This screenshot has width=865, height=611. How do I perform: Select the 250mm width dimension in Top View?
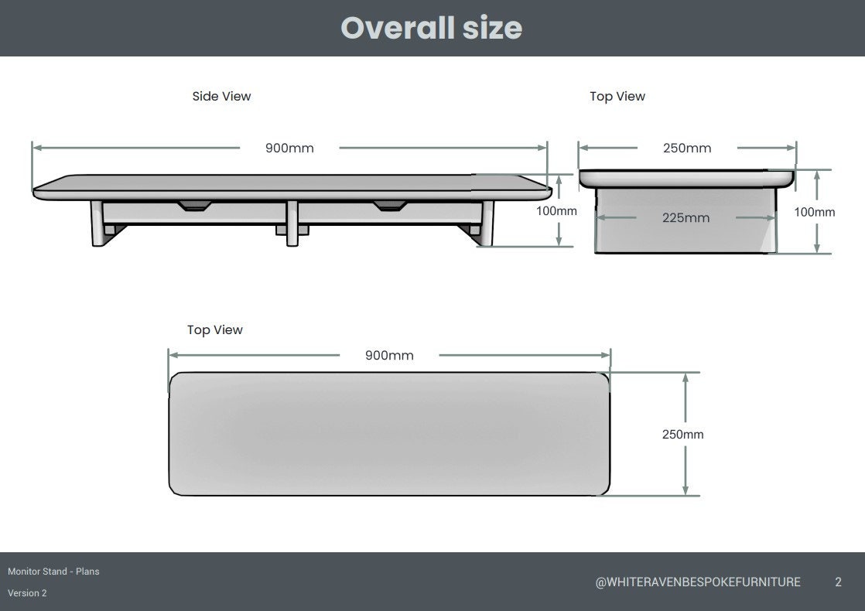687,148
